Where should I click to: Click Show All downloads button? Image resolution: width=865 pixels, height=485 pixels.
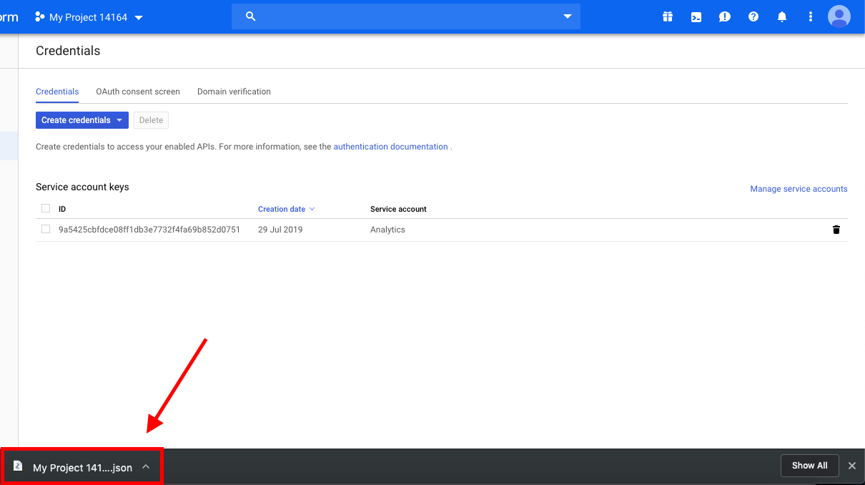(x=809, y=466)
